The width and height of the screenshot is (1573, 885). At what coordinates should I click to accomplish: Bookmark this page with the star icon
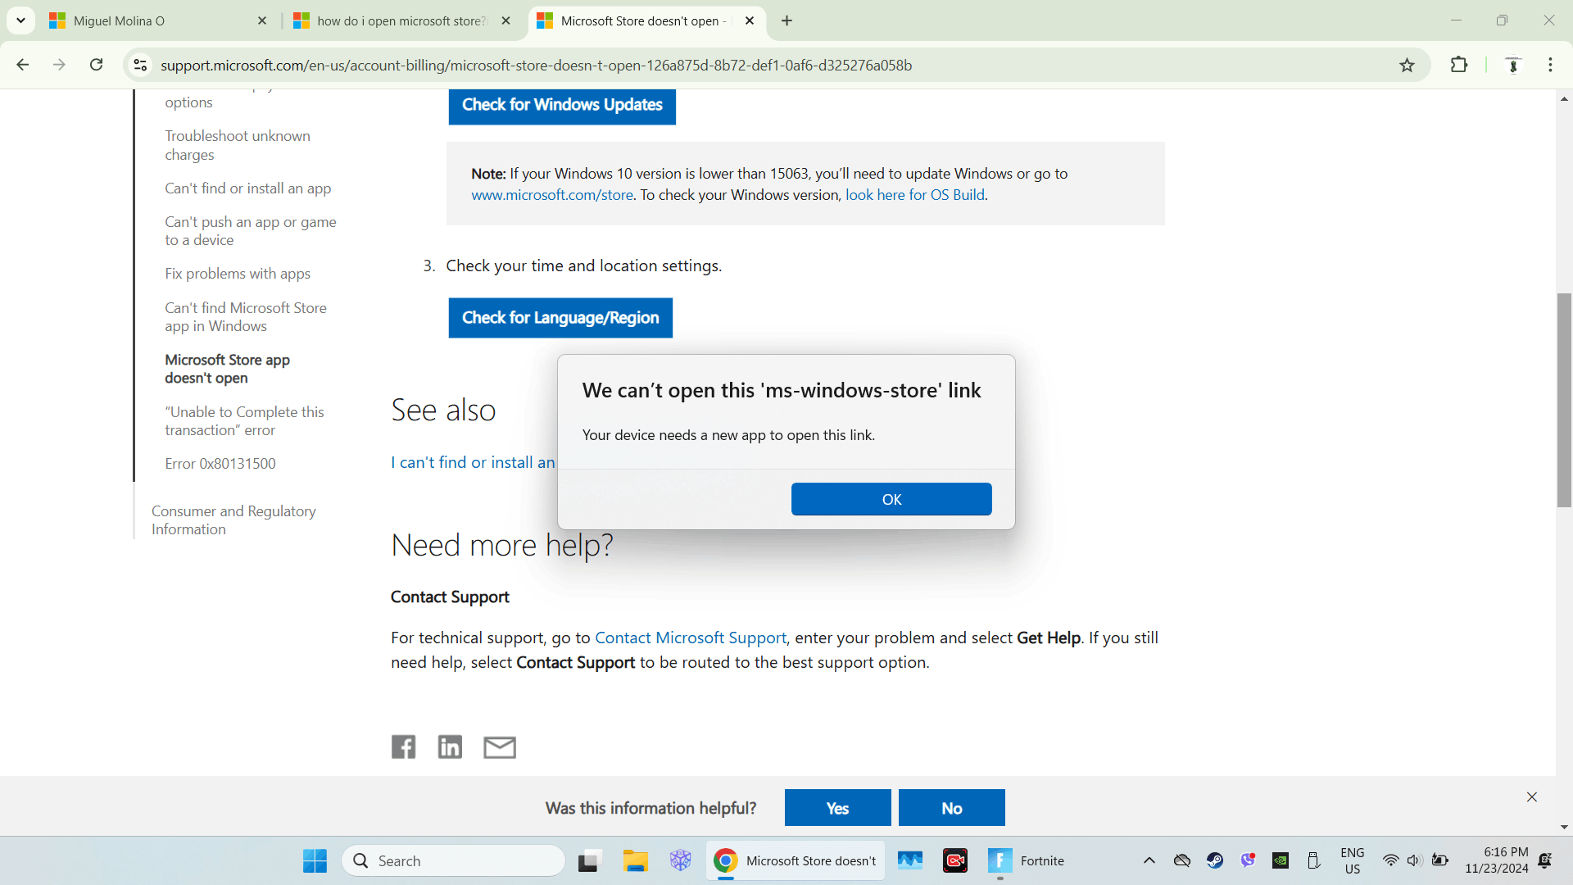pos(1407,66)
